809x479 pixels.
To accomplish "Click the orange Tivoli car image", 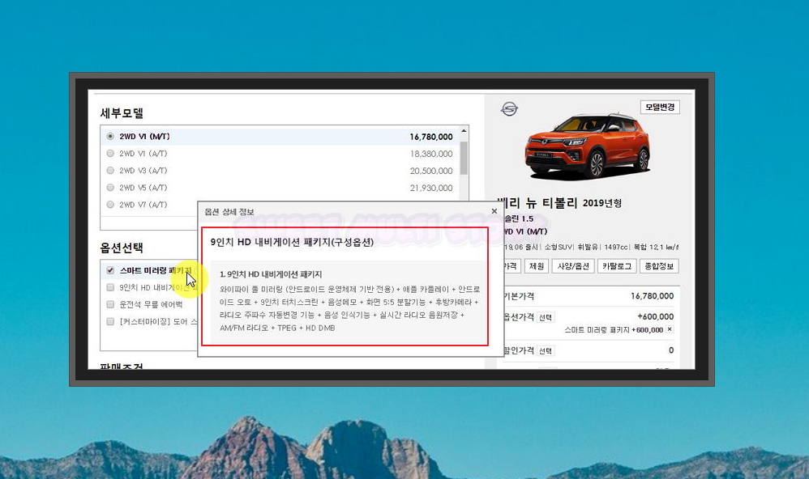I will click(x=588, y=146).
